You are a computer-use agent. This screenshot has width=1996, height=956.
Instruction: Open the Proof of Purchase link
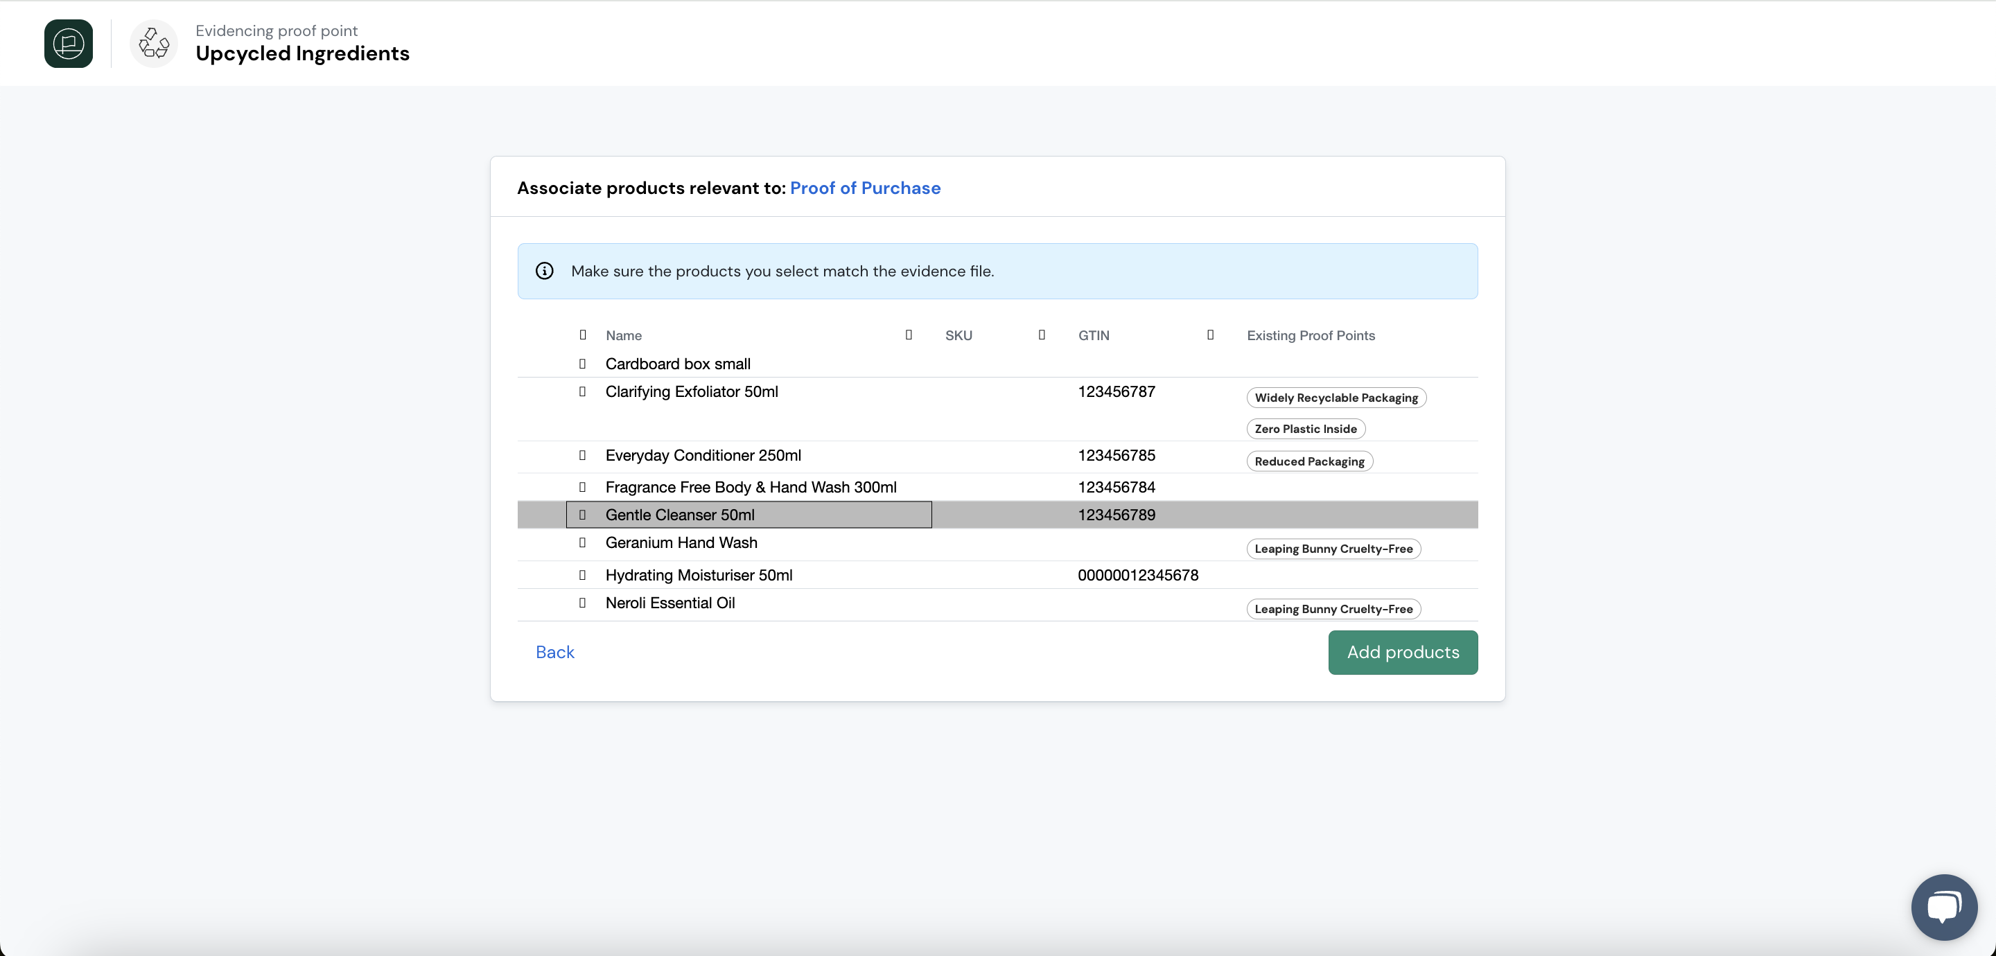coord(865,188)
